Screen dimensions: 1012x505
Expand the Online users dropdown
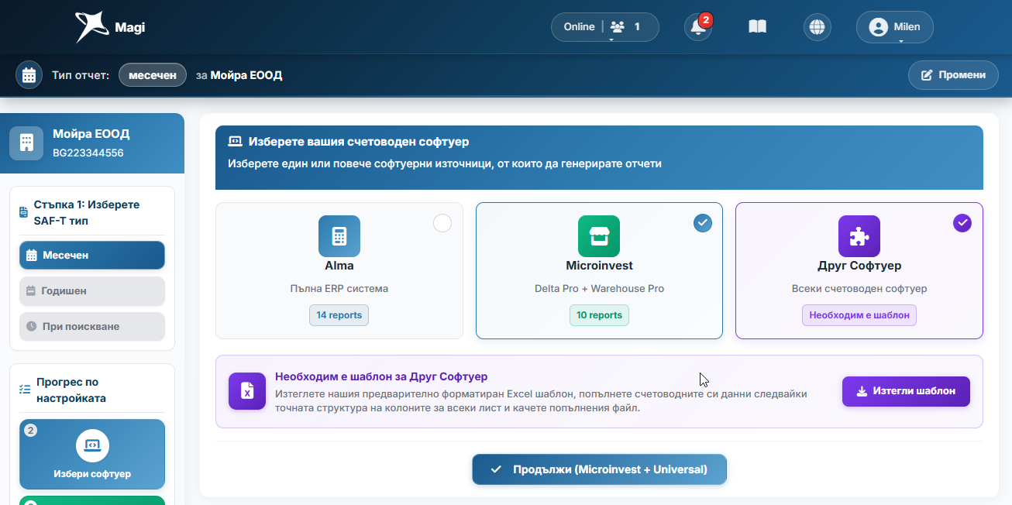605,27
